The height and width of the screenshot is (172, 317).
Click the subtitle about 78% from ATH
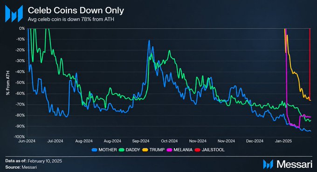tap(71, 20)
